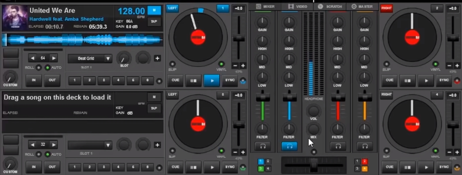
Task: Nudge deck 1 pitch down with minus
Action: tap(235, 66)
